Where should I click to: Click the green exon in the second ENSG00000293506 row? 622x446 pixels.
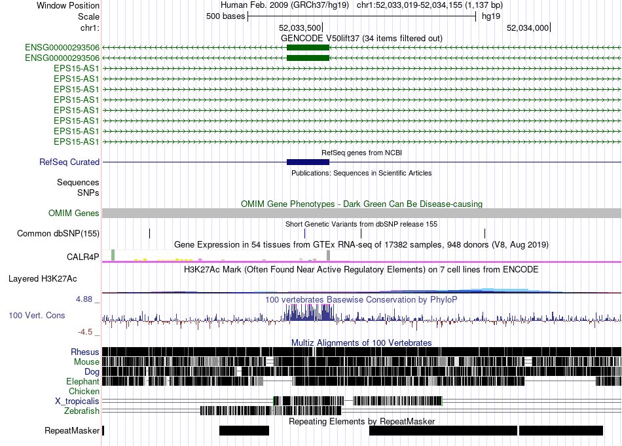308,58
